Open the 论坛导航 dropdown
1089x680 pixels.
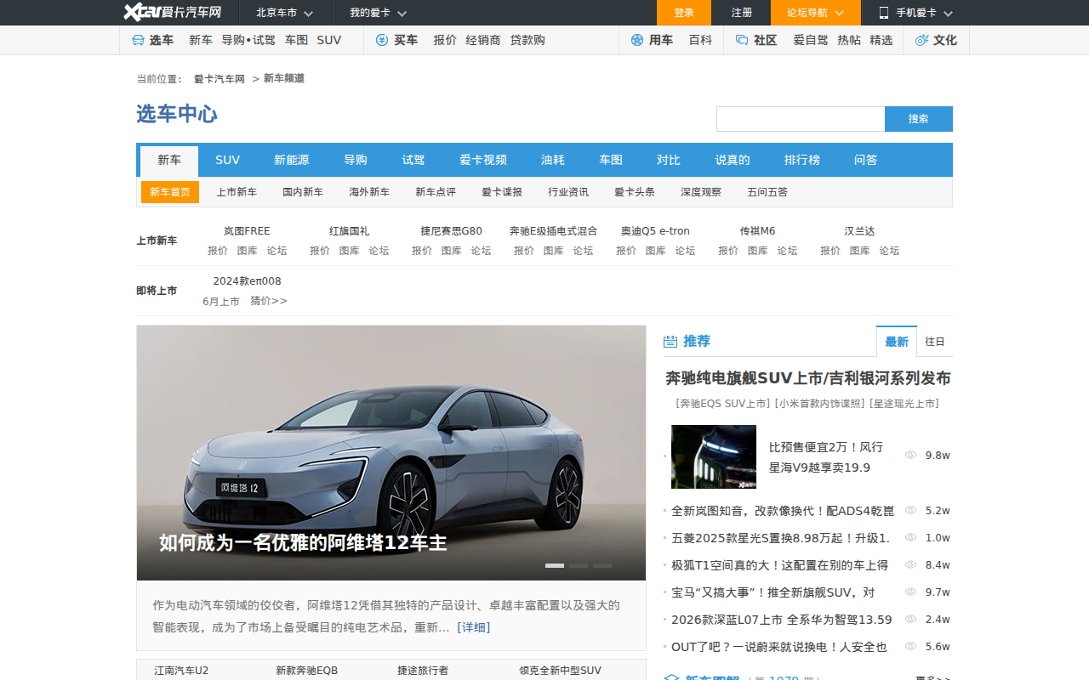[x=816, y=13]
